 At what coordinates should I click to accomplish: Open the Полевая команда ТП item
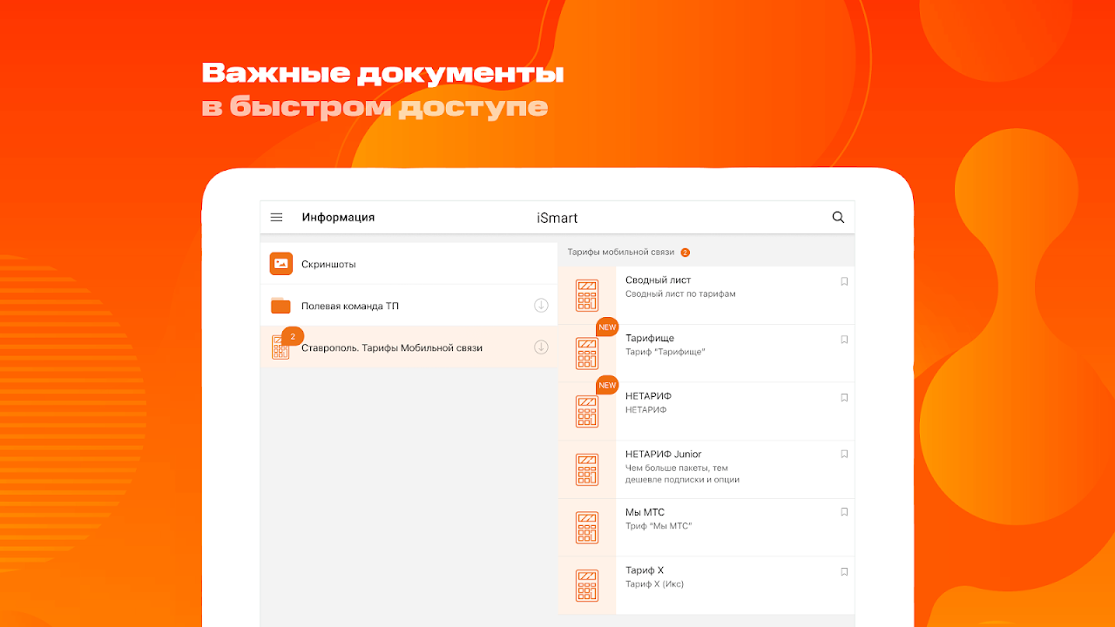click(409, 306)
